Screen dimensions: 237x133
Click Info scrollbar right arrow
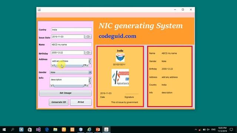click(87, 86)
